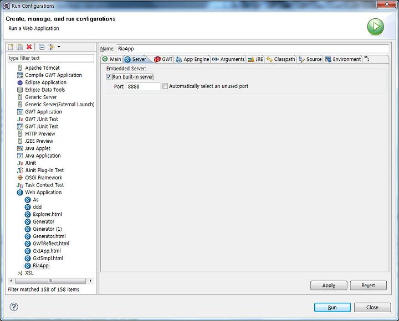This screenshot has width=399, height=321.
Task: Open the GWT tab
Action: point(163,59)
